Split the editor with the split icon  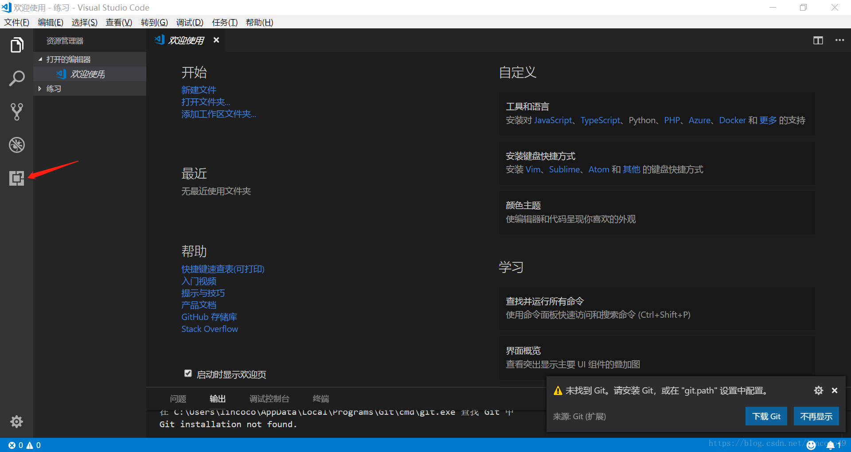[818, 40]
